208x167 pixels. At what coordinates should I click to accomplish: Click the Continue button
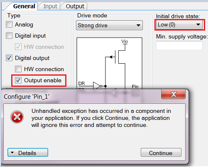161,153
